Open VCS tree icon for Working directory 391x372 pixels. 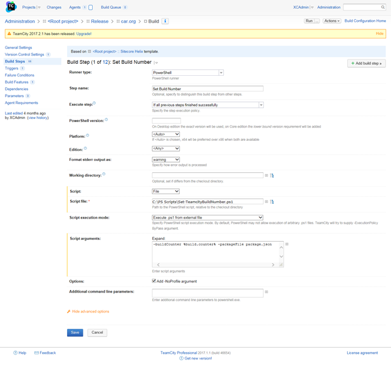272,175
